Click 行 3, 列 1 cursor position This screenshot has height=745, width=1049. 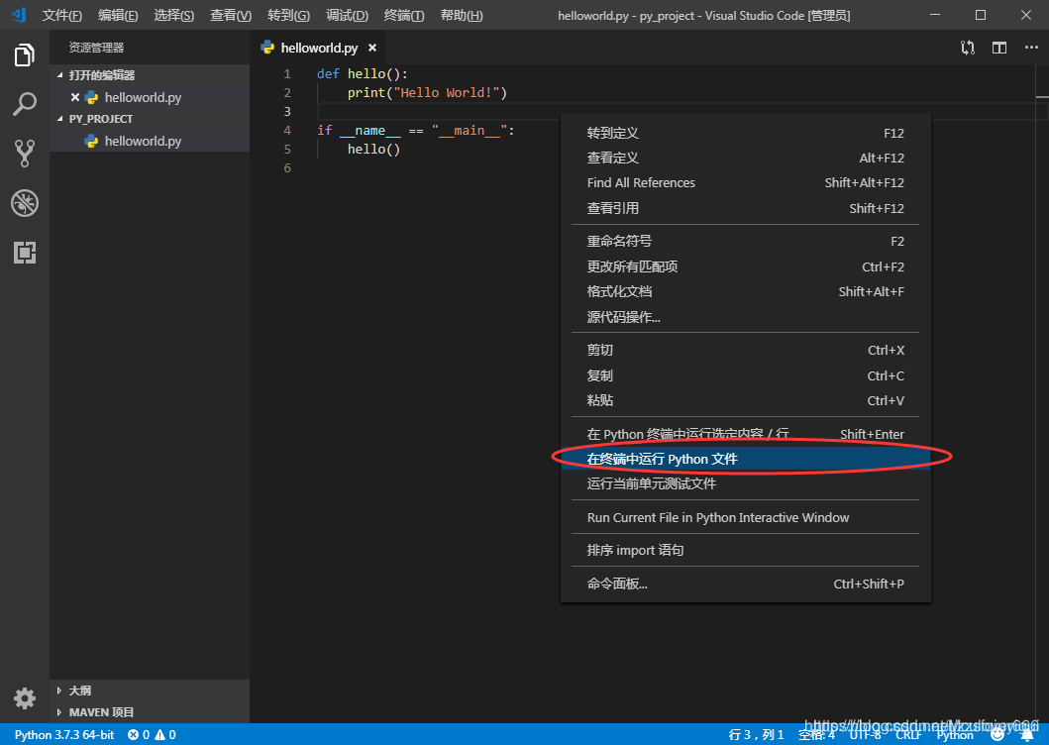point(756,734)
